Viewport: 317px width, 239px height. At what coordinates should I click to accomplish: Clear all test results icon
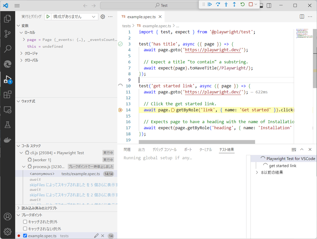(x=294, y=150)
